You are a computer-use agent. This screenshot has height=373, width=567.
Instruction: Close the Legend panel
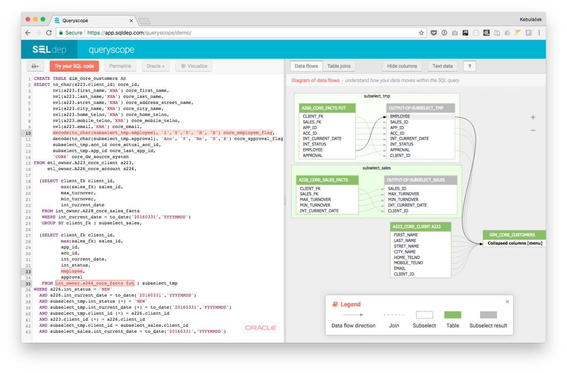(x=507, y=302)
